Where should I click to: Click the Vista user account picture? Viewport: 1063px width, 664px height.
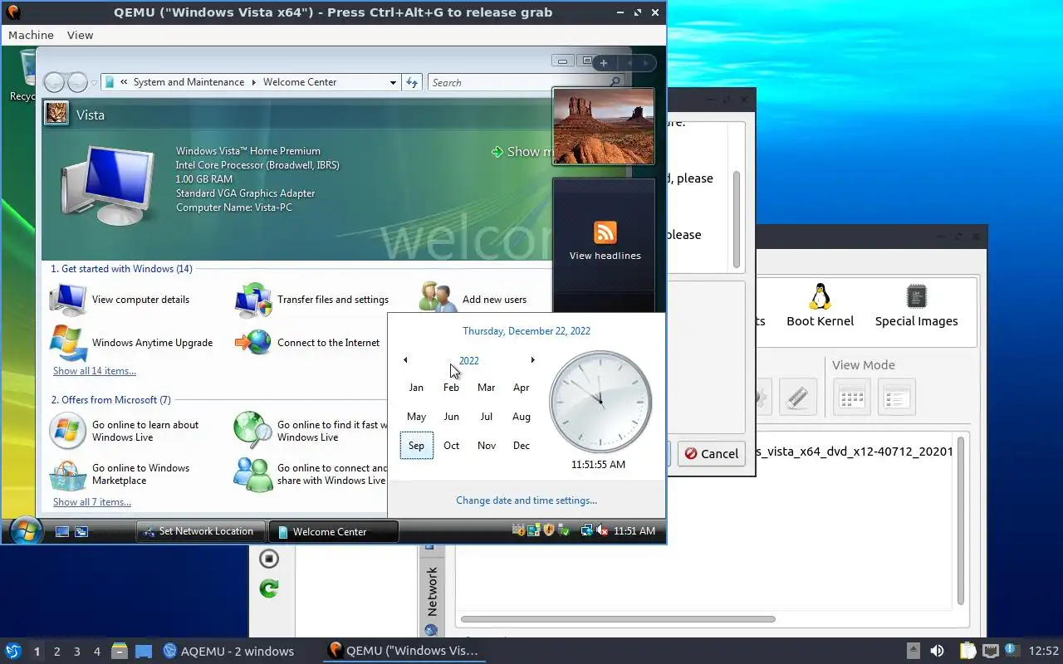(56, 113)
